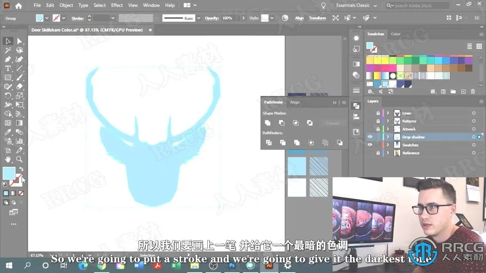Select the Direct Selection tool
This screenshot has width=486, height=273.
click(x=20, y=41)
